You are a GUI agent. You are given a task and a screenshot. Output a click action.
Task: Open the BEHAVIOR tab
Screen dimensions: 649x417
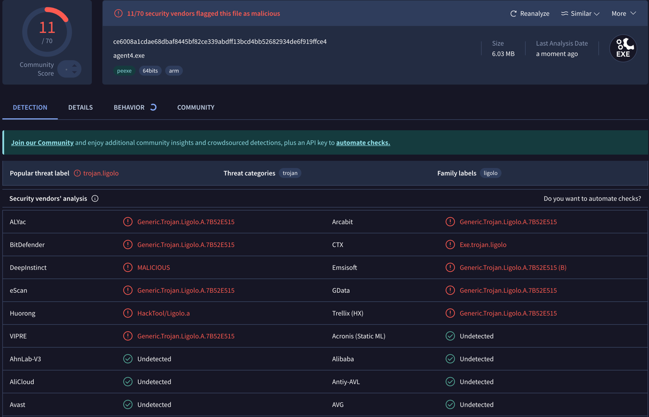129,107
